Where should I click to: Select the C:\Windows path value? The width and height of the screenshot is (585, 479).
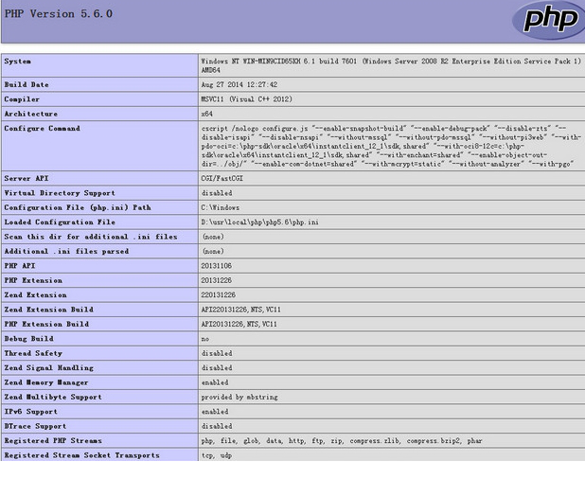[221, 207]
